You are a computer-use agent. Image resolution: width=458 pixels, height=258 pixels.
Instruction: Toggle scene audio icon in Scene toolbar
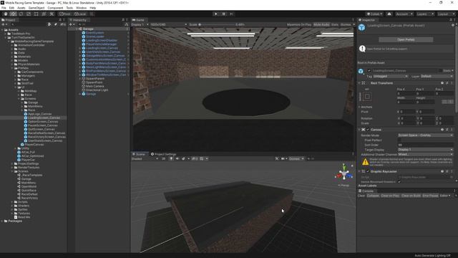(177, 158)
